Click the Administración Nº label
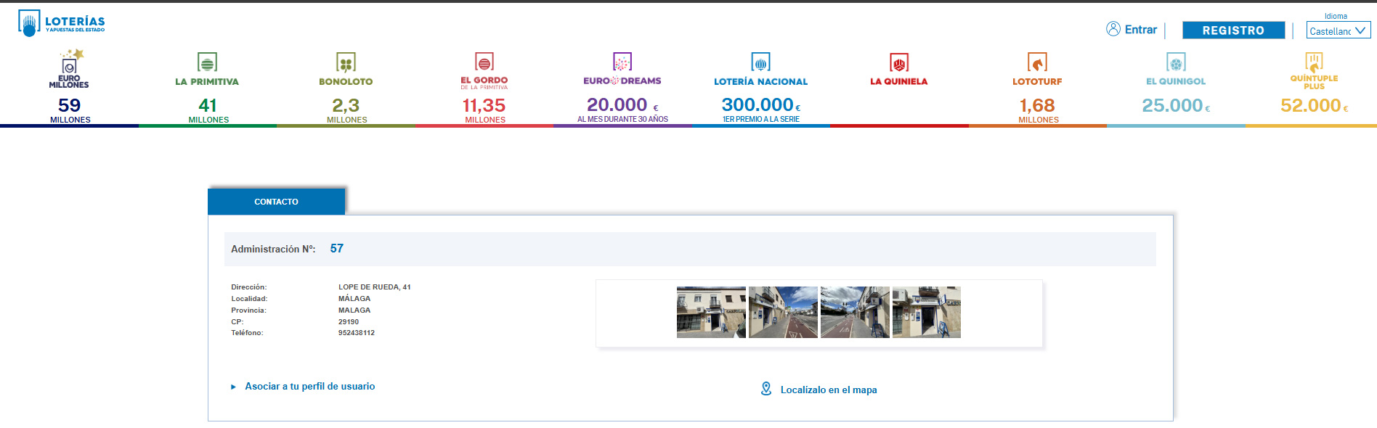The height and width of the screenshot is (428, 1377). pos(273,249)
